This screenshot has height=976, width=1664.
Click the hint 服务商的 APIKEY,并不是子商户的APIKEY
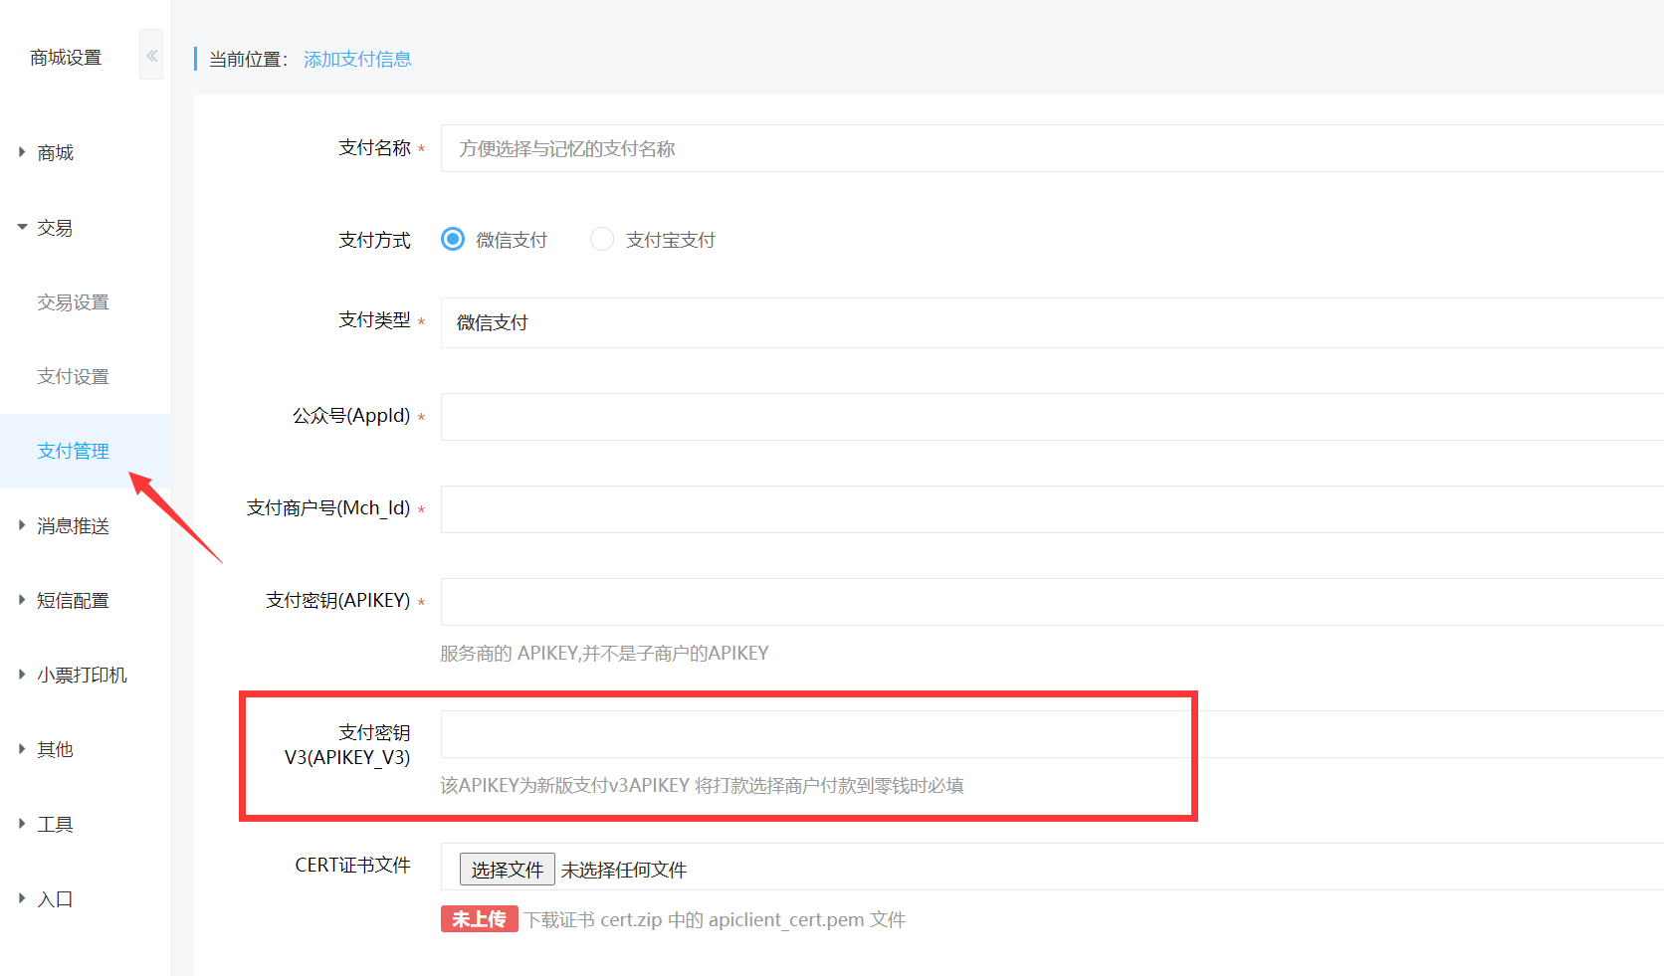tap(604, 654)
